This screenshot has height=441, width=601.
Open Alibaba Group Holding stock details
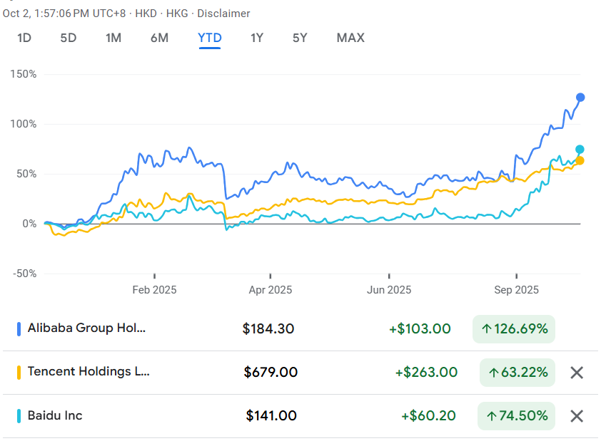pyautogui.click(x=86, y=328)
